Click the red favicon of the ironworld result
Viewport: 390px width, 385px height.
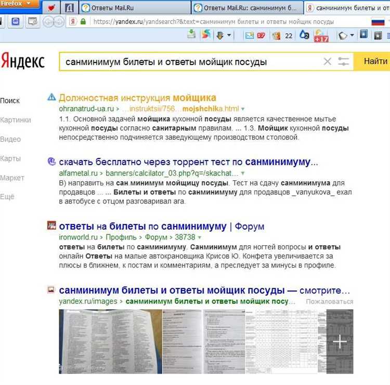51,225
